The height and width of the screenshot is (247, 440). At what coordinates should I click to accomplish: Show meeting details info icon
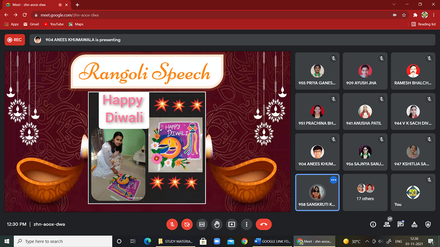pos(373,224)
